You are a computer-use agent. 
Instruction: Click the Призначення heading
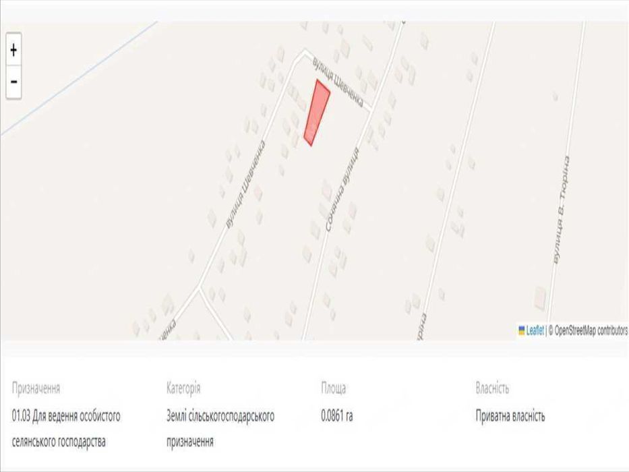click(x=36, y=388)
